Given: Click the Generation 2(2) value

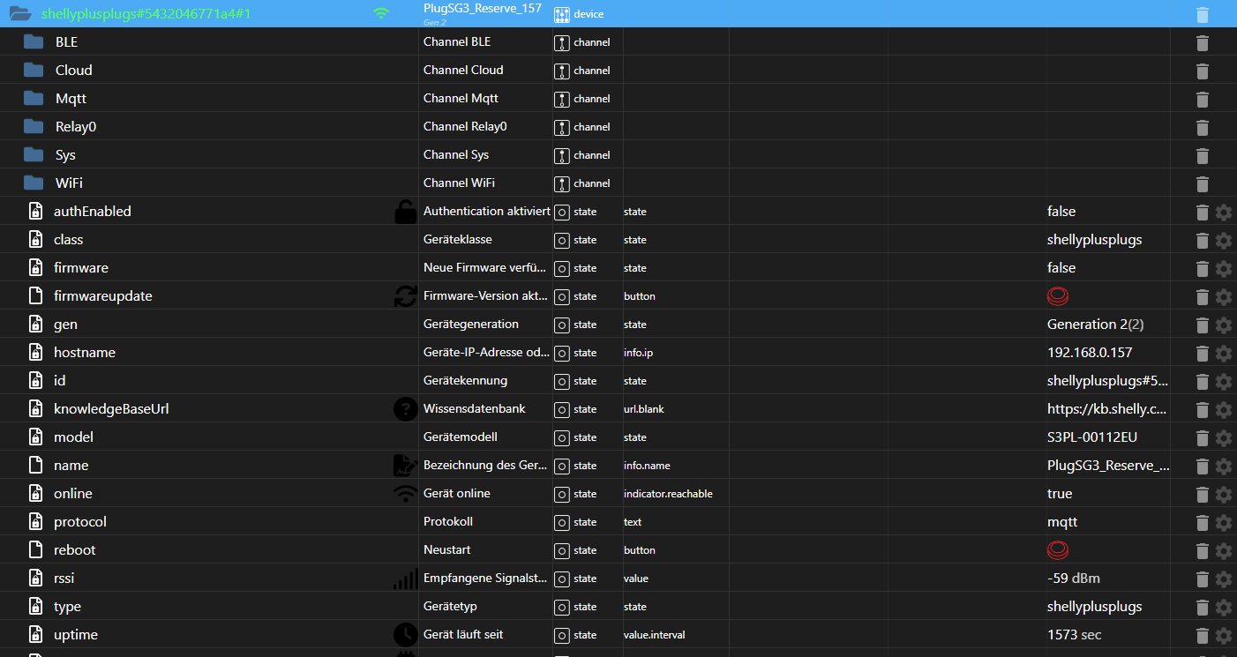Looking at the screenshot, I should tap(1096, 325).
